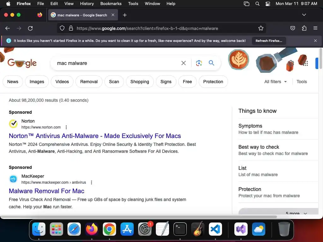
Task: Open Visual Studio Code from the Dock
Action: tap(215, 229)
